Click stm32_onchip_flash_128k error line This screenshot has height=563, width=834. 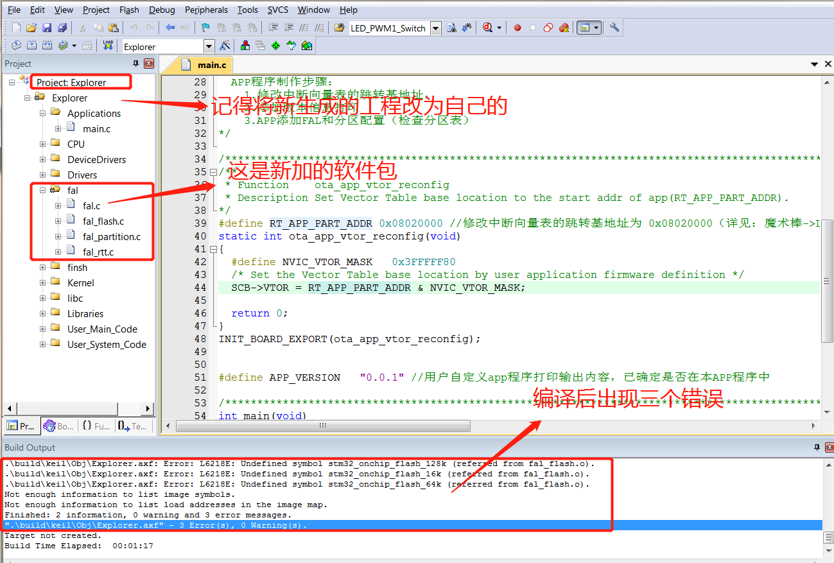(299, 463)
